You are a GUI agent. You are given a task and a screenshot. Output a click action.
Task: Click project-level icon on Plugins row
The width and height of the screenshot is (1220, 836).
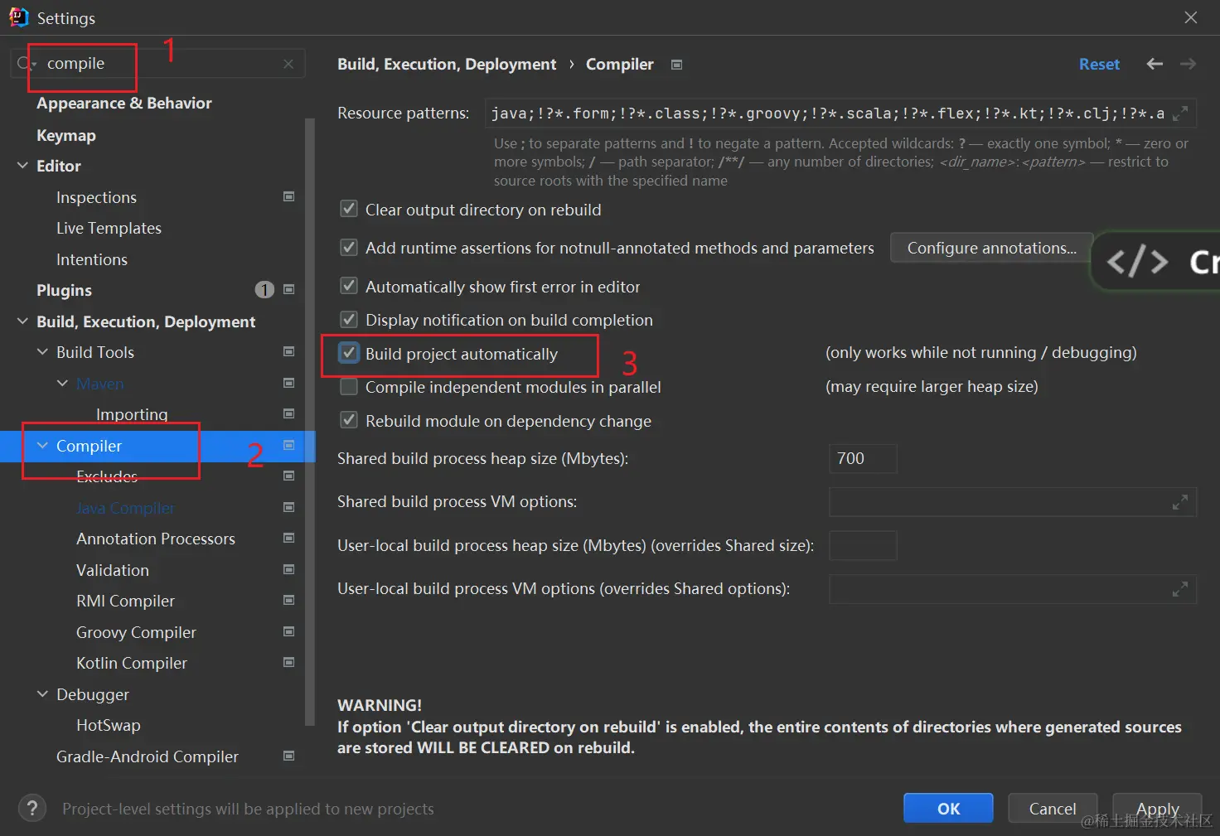(x=289, y=289)
